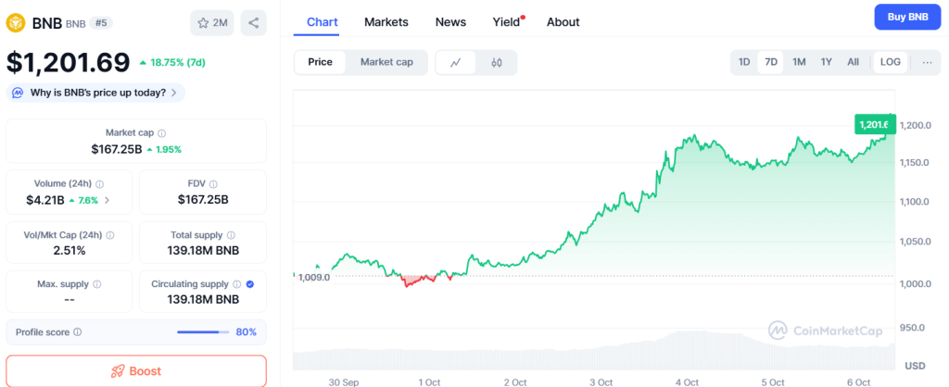Click the Market cap info icon

[x=162, y=133]
